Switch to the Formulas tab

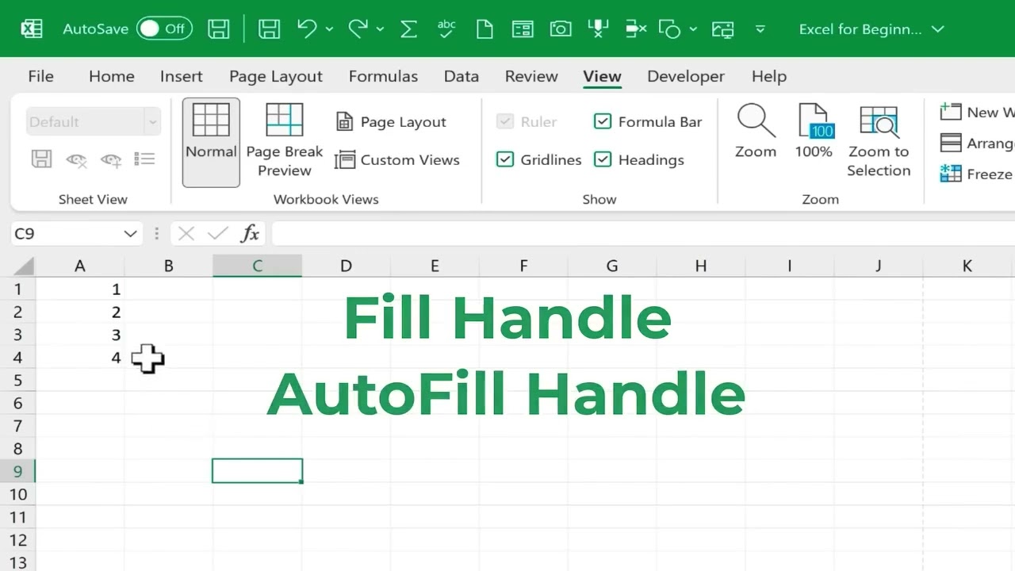click(x=383, y=76)
